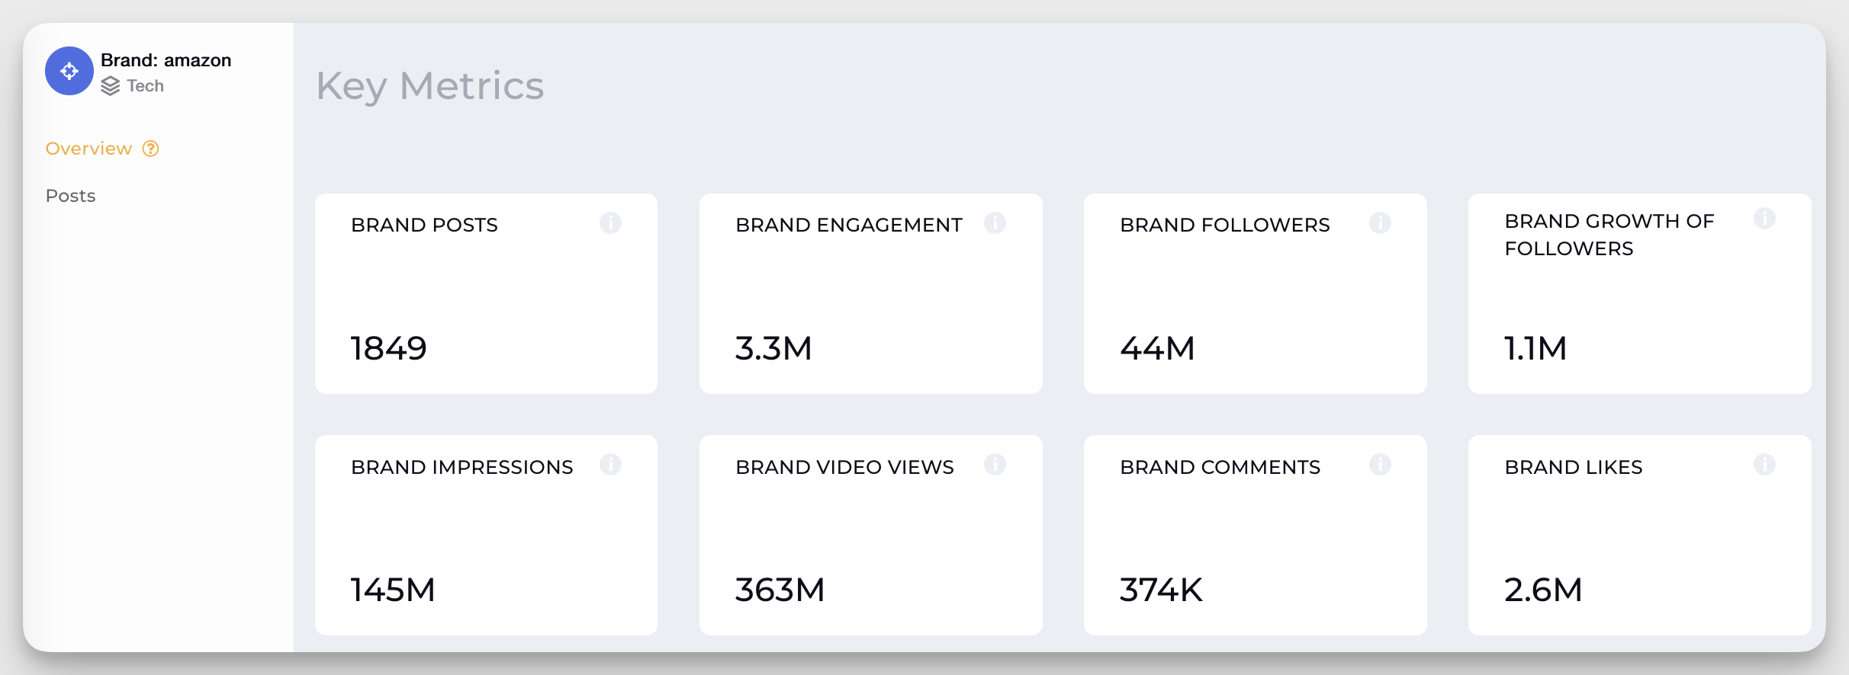This screenshot has width=1849, height=675.
Task: Click the 363M video views value
Action: (x=780, y=590)
